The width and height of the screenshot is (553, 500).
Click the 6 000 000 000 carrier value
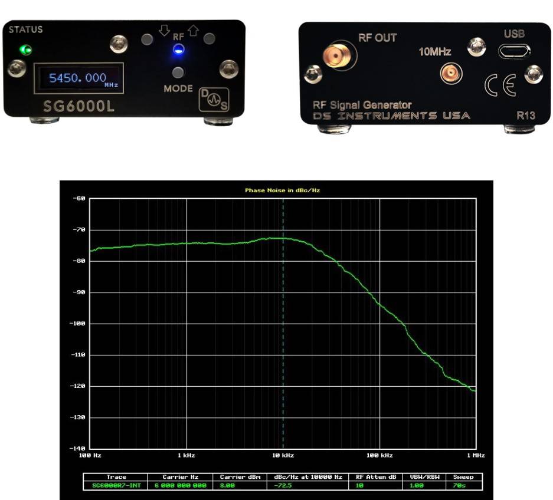(x=180, y=485)
